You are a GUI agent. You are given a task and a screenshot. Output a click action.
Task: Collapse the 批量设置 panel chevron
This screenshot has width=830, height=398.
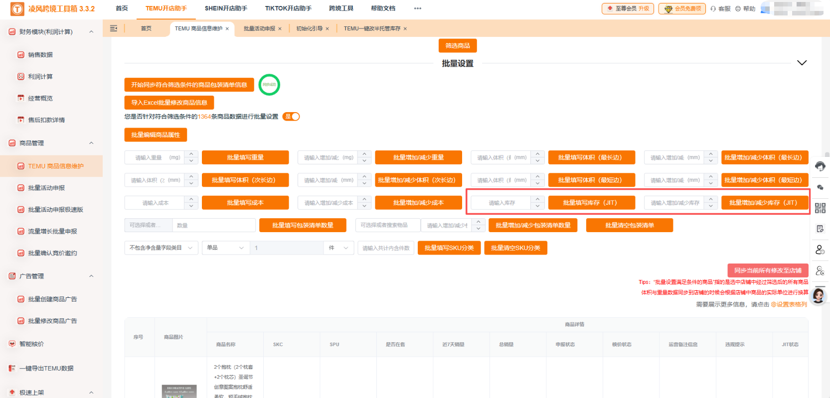pyautogui.click(x=802, y=63)
